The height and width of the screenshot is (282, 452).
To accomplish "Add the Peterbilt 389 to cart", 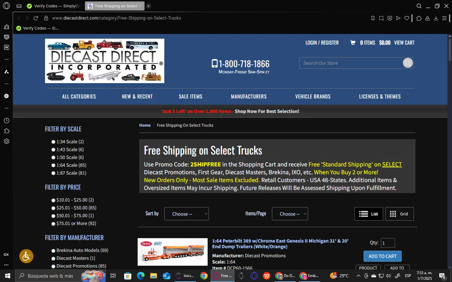I will [x=382, y=256].
